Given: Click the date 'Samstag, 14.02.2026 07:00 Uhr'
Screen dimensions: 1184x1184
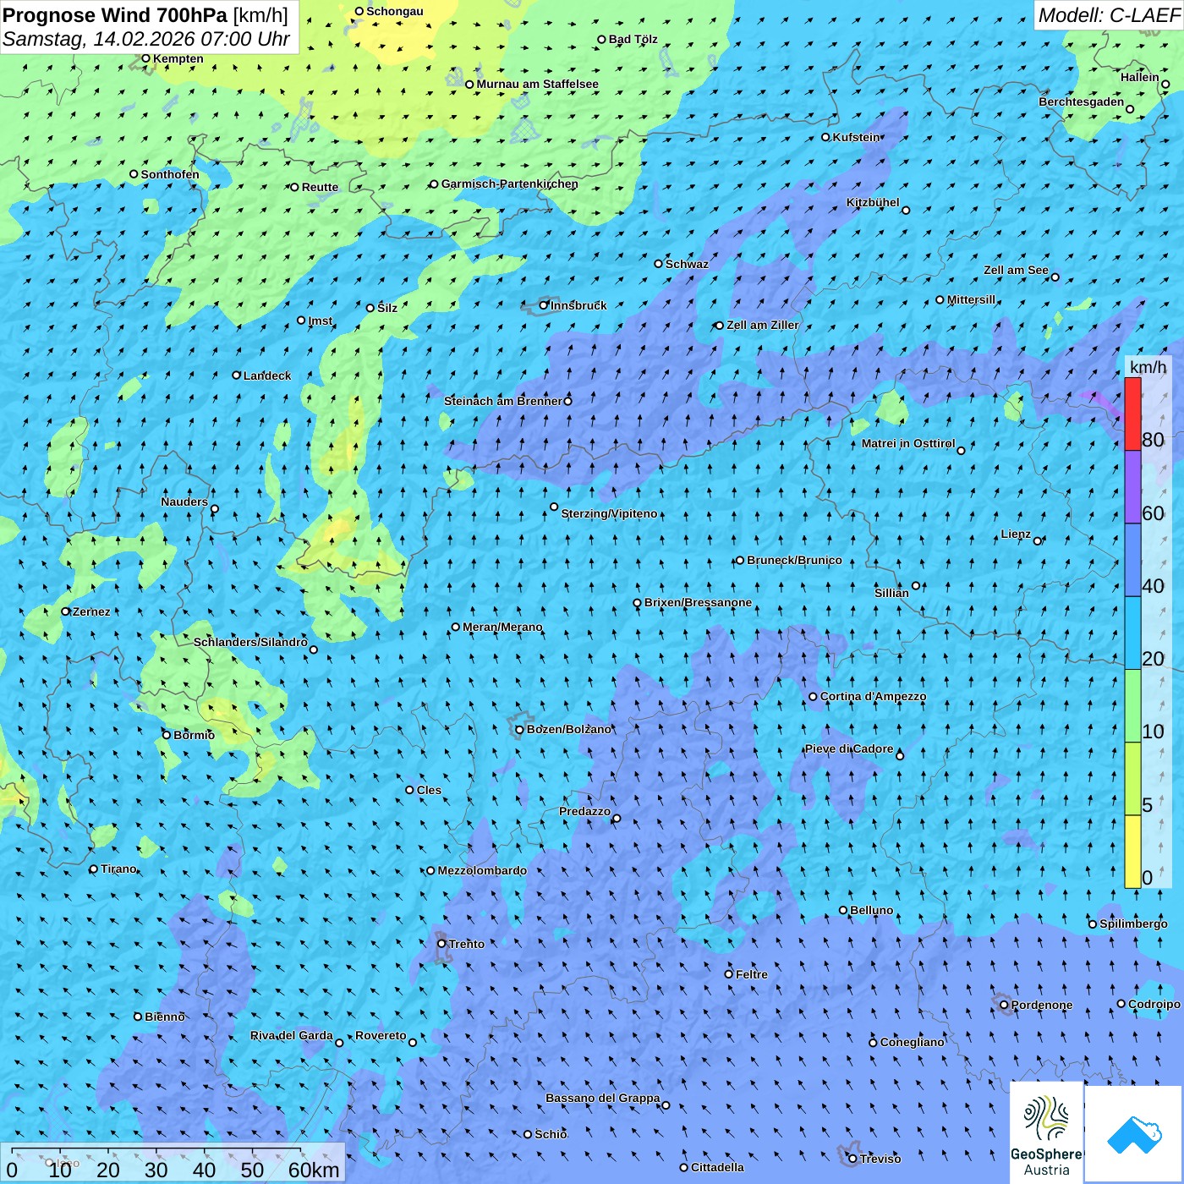Looking at the screenshot, I should (x=146, y=39).
